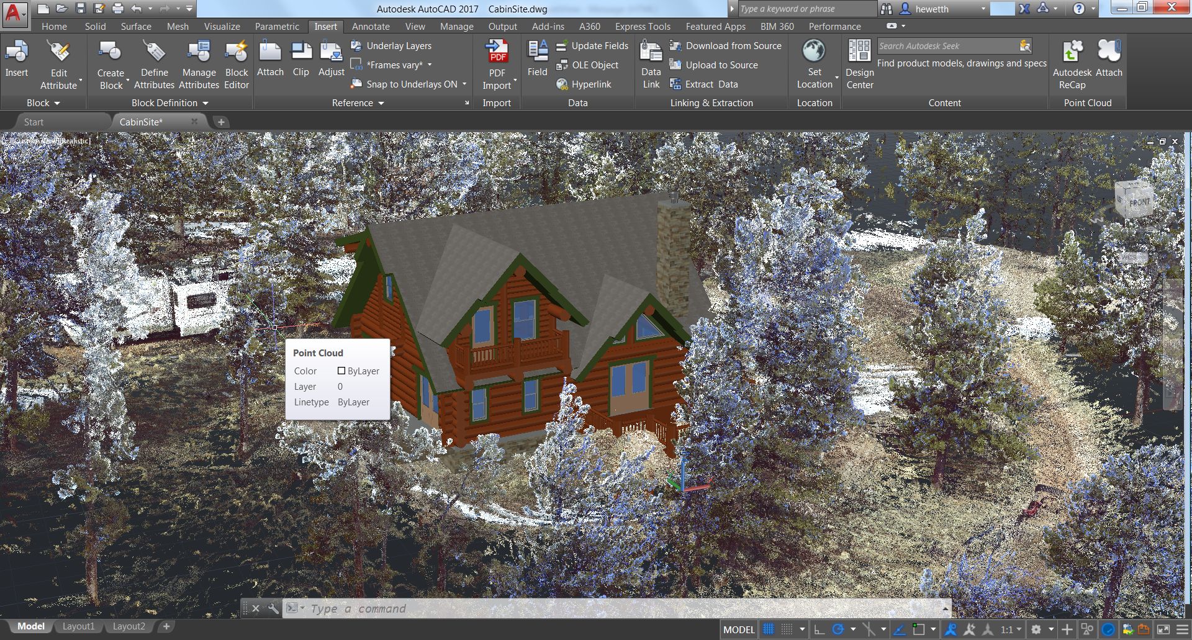Switch to the Layout1 tab
Image resolution: width=1192 pixels, height=640 pixels.
click(x=78, y=626)
